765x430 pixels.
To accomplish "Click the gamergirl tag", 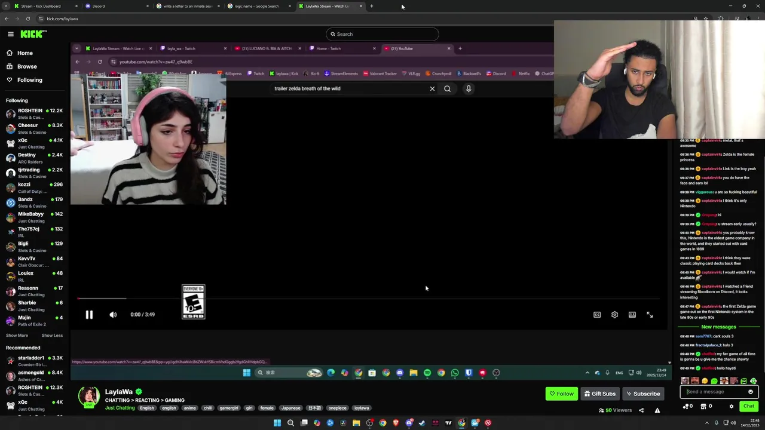I will (229, 408).
